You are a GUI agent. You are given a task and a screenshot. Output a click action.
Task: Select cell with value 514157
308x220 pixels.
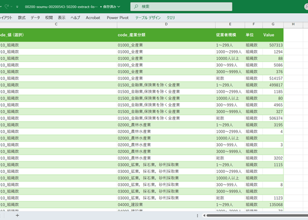click(273, 78)
